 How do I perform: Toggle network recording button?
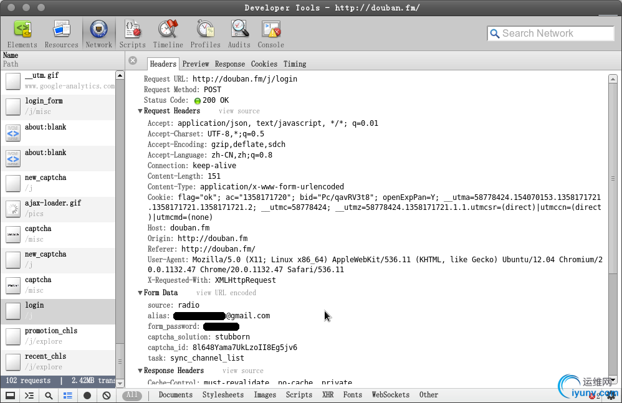point(87,395)
